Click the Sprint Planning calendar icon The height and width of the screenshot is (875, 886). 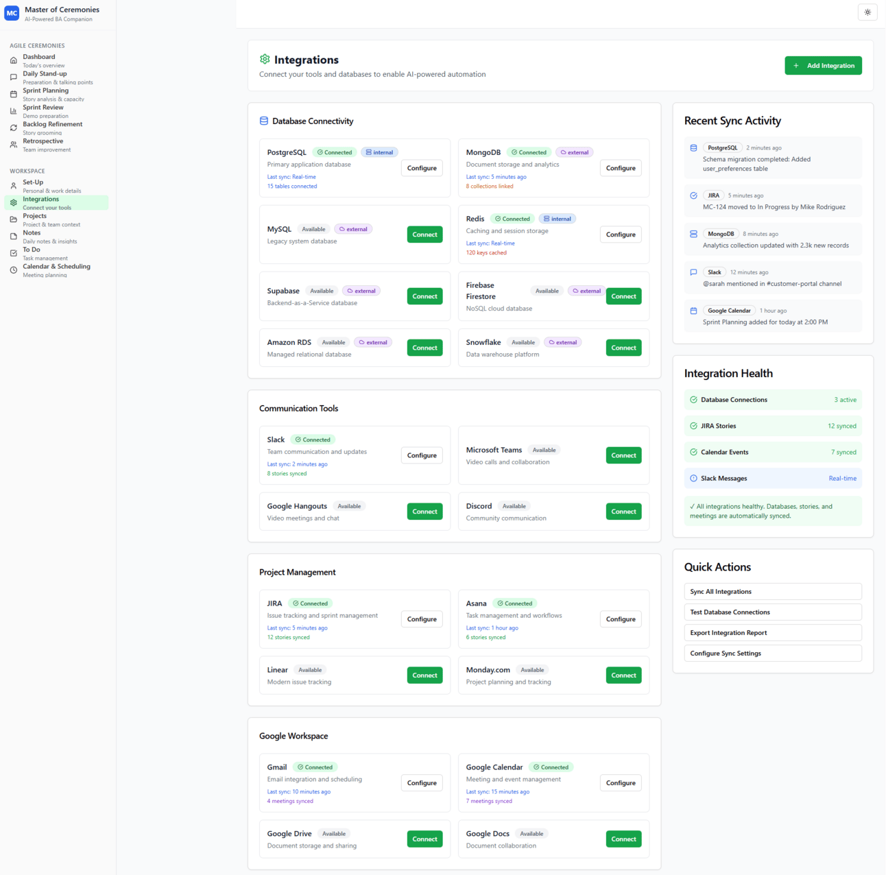click(x=13, y=94)
